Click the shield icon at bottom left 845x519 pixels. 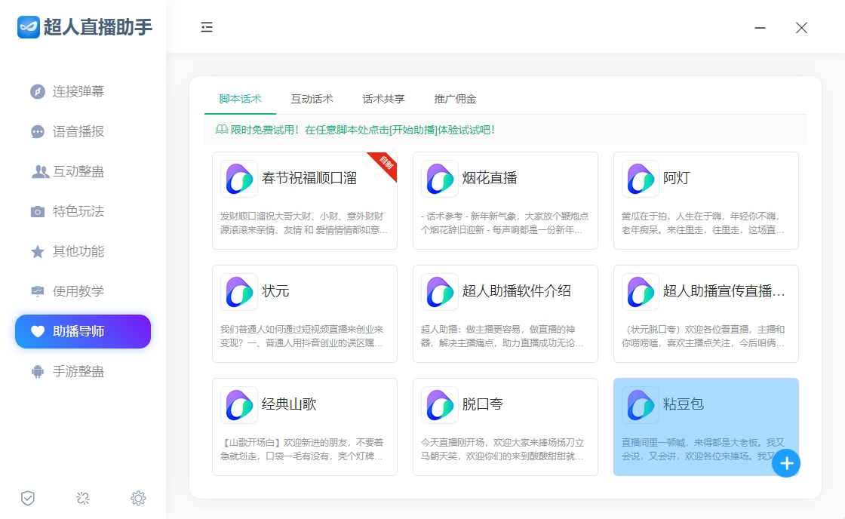coord(28,498)
